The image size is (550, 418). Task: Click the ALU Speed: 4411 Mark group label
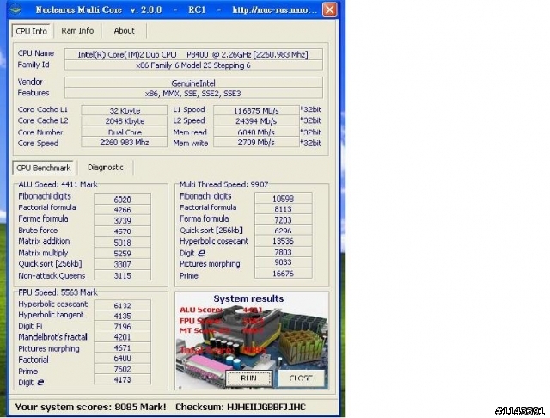pyautogui.click(x=58, y=184)
